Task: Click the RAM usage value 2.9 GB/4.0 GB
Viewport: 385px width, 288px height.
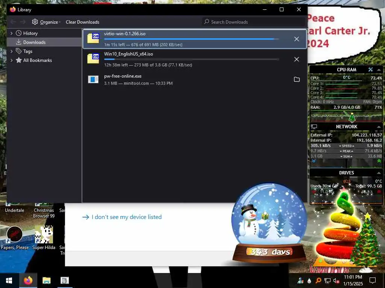Action: pos(347,107)
